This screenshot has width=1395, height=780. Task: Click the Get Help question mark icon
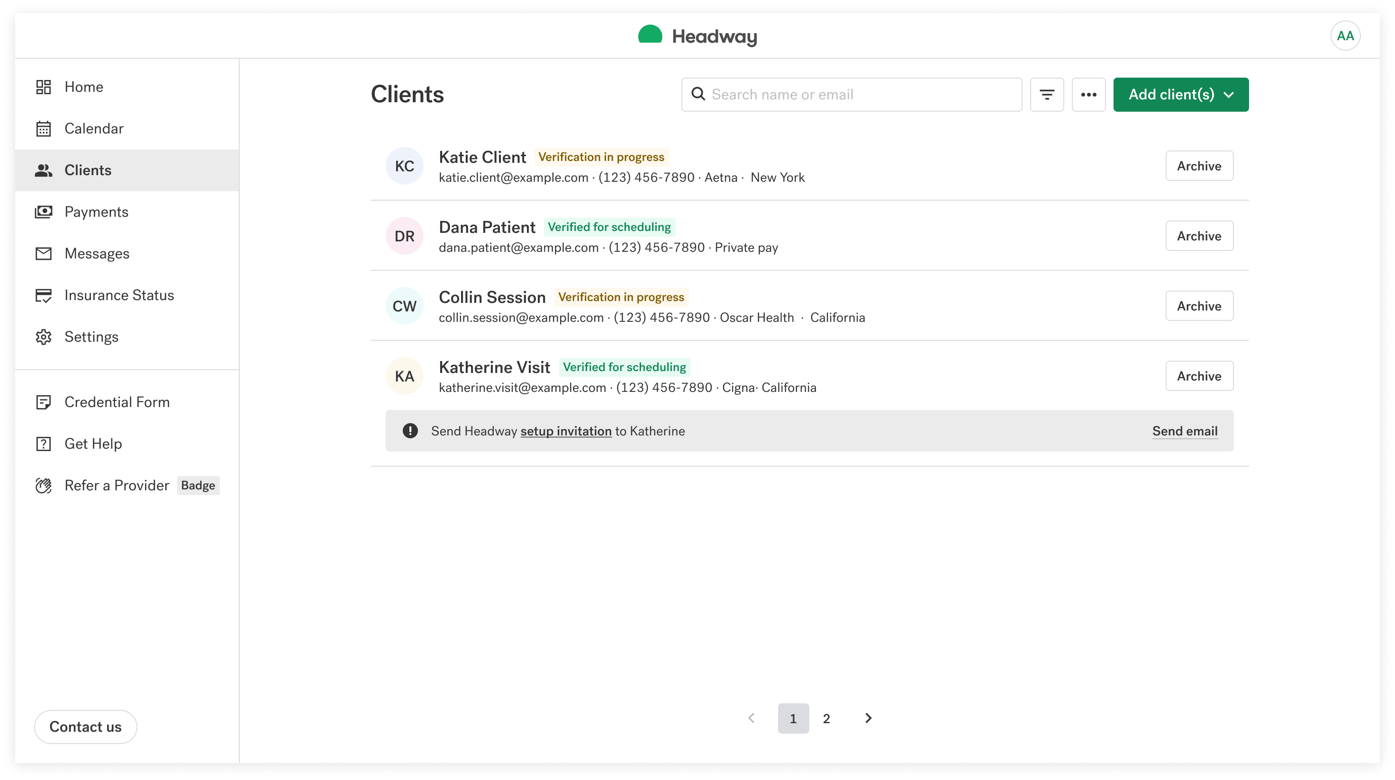coord(44,443)
